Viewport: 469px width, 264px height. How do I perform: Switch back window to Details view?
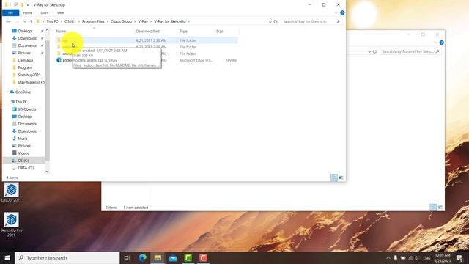click(x=433, y=207)
